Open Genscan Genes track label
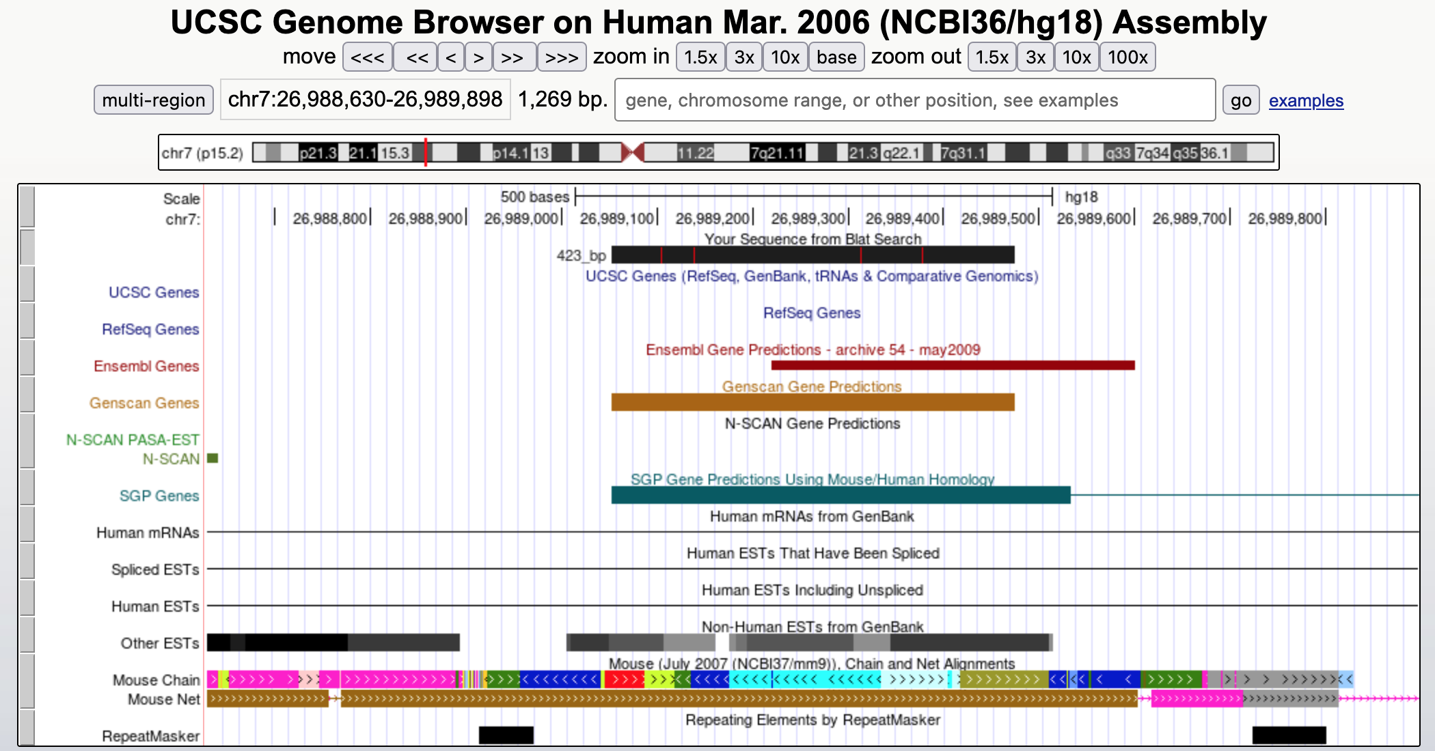The height and width of the screenshot is (751, 1435). coord(144,403)
